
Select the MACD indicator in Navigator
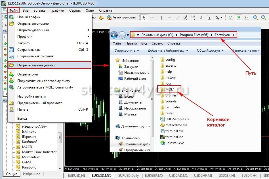27,147
